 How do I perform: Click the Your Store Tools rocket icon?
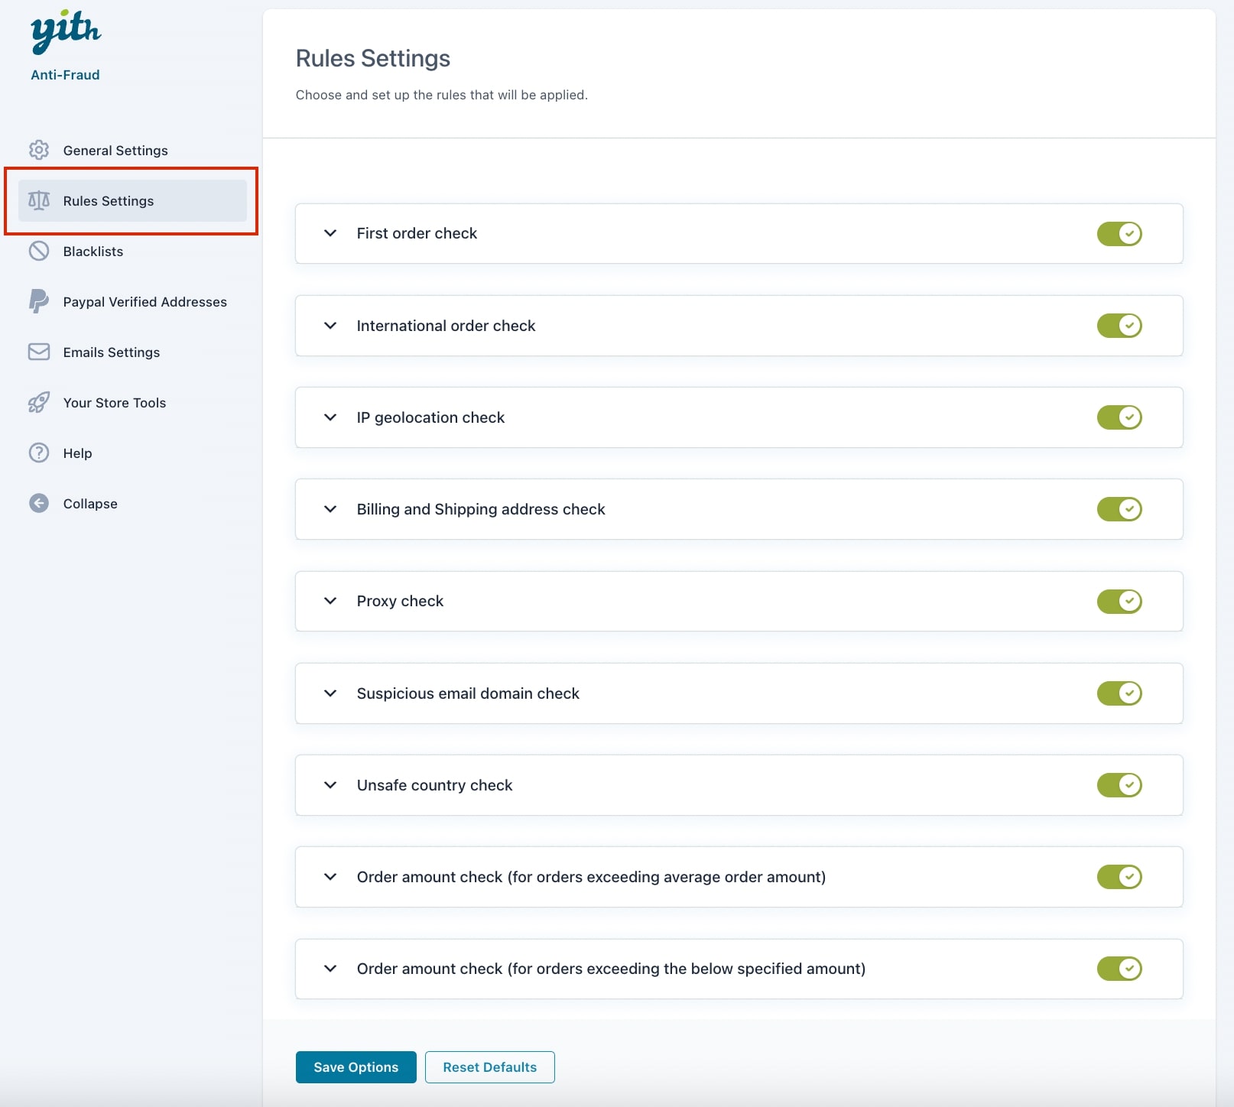click(x=39, y=402)
